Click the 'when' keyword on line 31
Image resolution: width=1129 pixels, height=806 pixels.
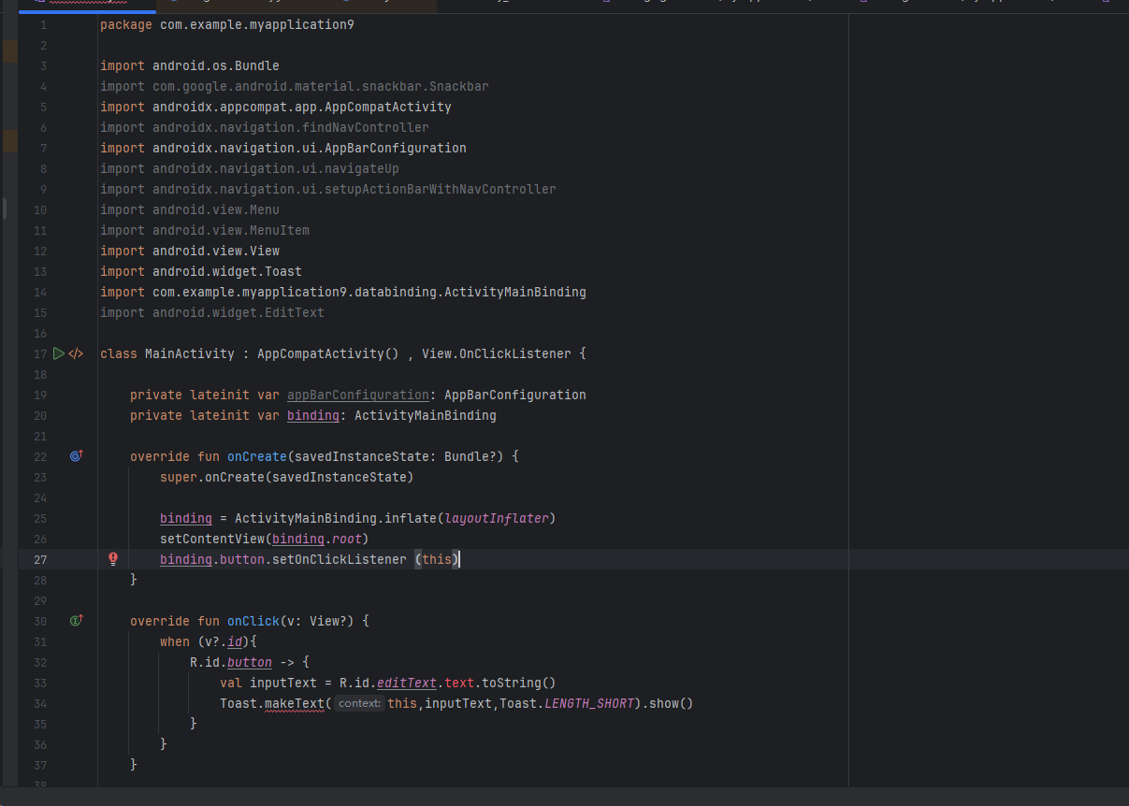pos(175,641)
